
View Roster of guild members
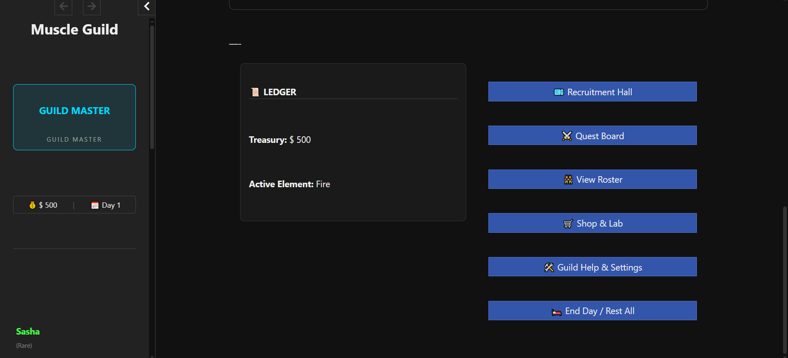tap(599, 180)
